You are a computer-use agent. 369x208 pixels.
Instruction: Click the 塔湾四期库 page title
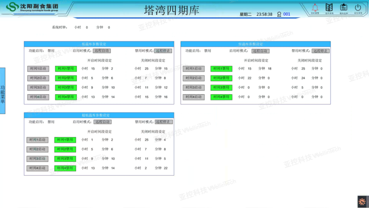click(172, 10)
